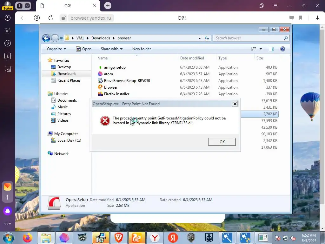The height and width of the screenshot is (244, 325).
Task: Click the browser.yandex.ru address field
Action: click(90, 18)
